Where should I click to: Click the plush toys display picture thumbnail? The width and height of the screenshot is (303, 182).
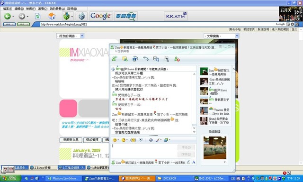tap(215, 148)
